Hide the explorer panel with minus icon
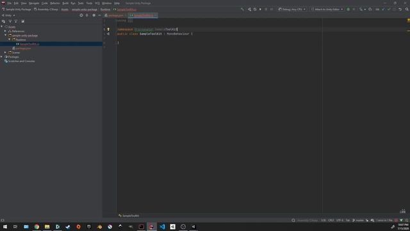Image resolution: width=410 pixels, height=231 pixels. pyautogui.click(x=100, y=15)
